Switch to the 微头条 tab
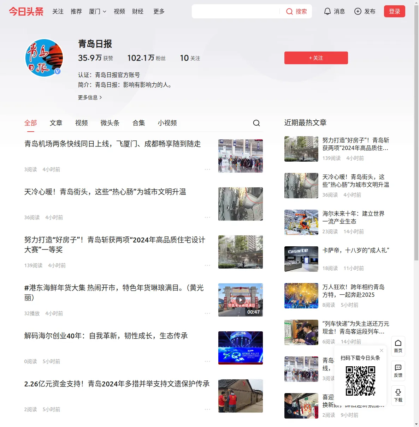 [110, 123]
